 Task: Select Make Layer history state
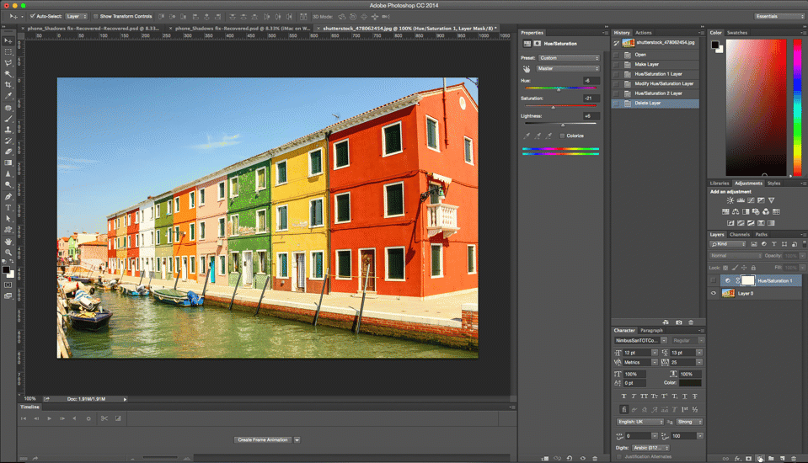(x=646, y=64)
